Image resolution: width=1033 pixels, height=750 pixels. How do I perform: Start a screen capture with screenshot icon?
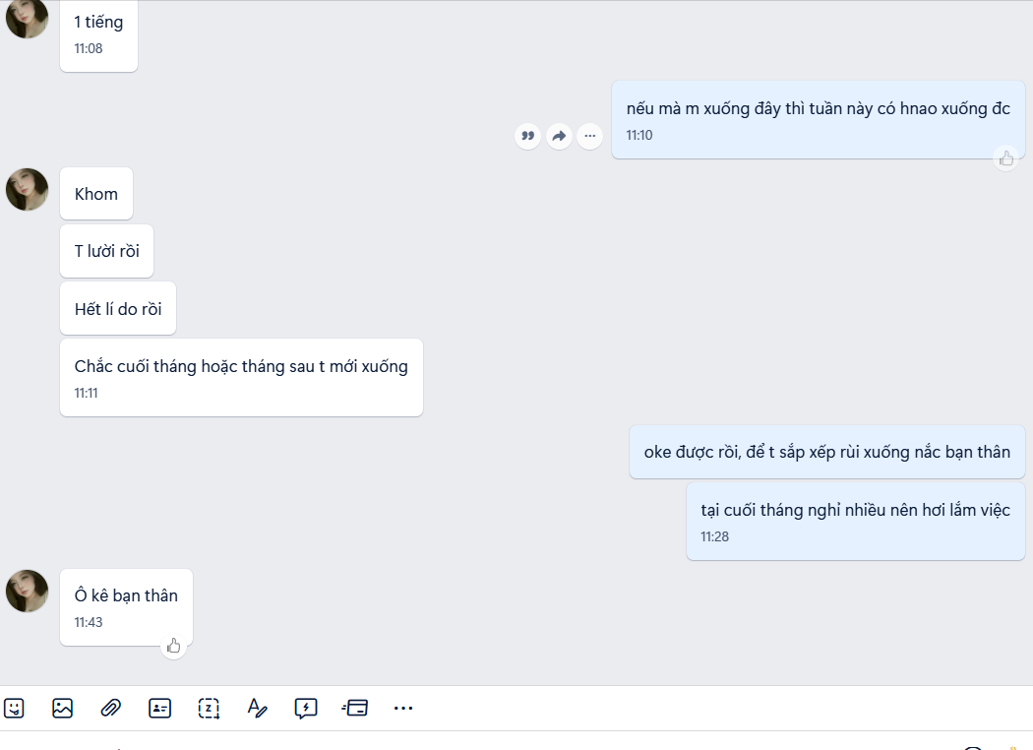[209, 709]
